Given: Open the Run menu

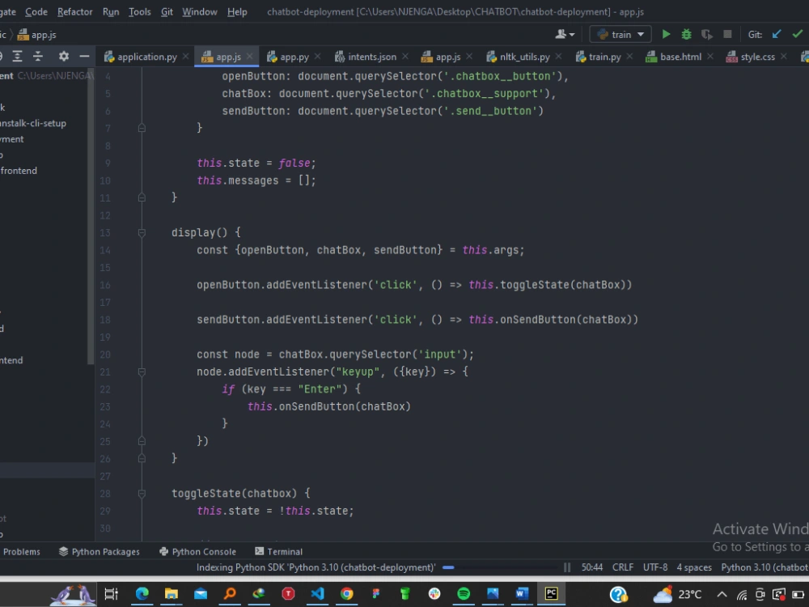Looking at the screenshot, I should pyautogui.click(x=110, y=11).
